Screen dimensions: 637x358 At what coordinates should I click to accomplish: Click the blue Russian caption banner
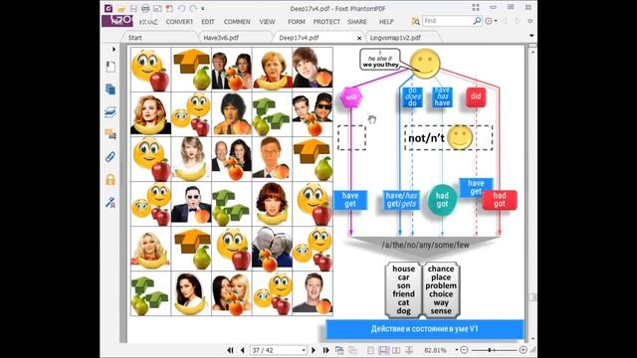coord(425,329)
